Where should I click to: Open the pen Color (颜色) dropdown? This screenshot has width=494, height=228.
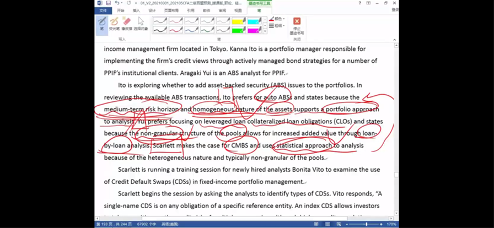coord(277,19)
